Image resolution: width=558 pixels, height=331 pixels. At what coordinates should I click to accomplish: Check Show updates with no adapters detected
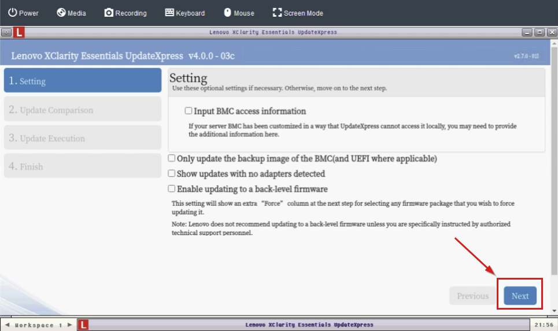(x=172, y=173)
